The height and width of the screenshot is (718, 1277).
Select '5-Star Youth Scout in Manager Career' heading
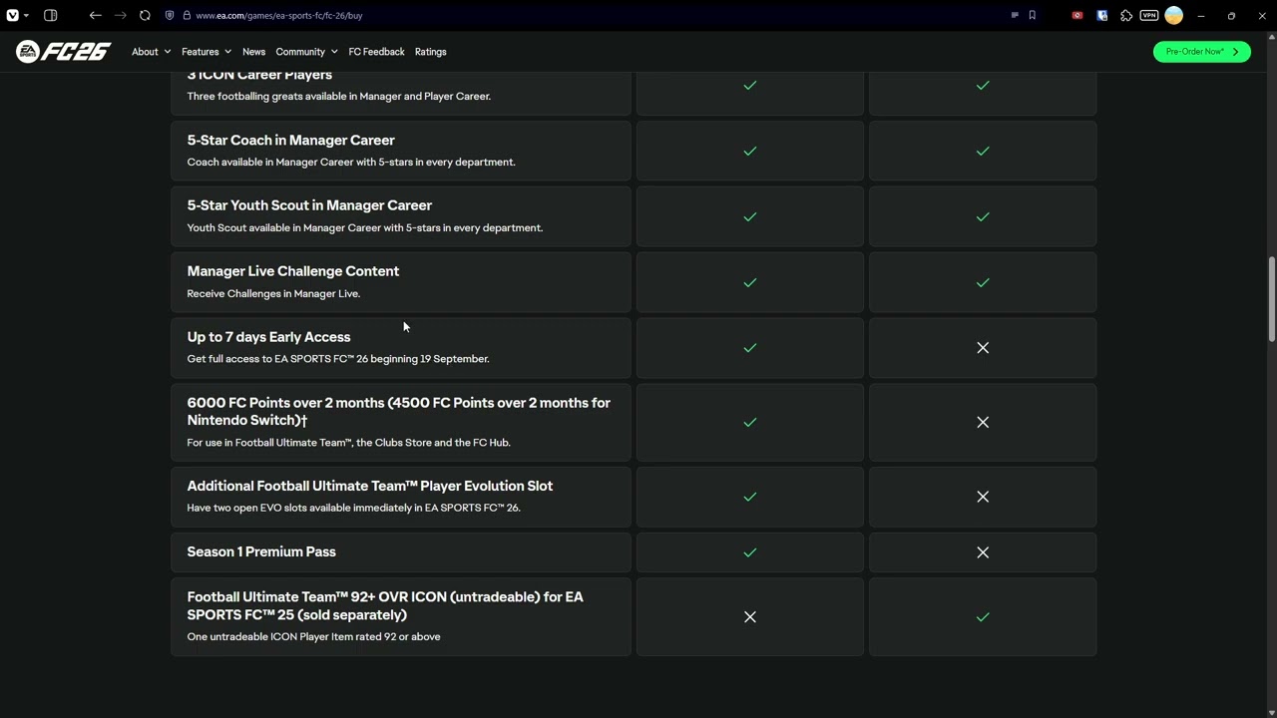coord(309,205)
